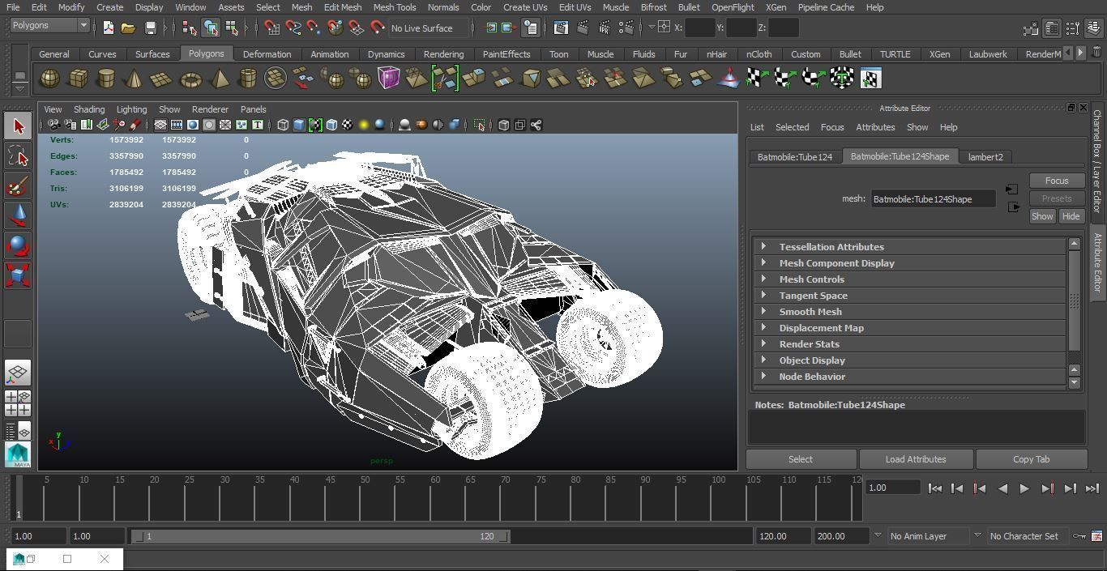1107x571 pixels.
Task: Open the Edit UVs menu
Action: pyautogui.click(x=575, y=7)
